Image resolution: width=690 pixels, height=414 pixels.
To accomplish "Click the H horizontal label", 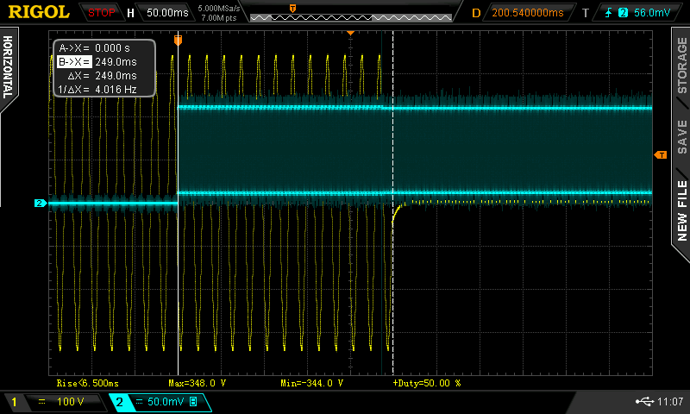I will click(130, 13).
